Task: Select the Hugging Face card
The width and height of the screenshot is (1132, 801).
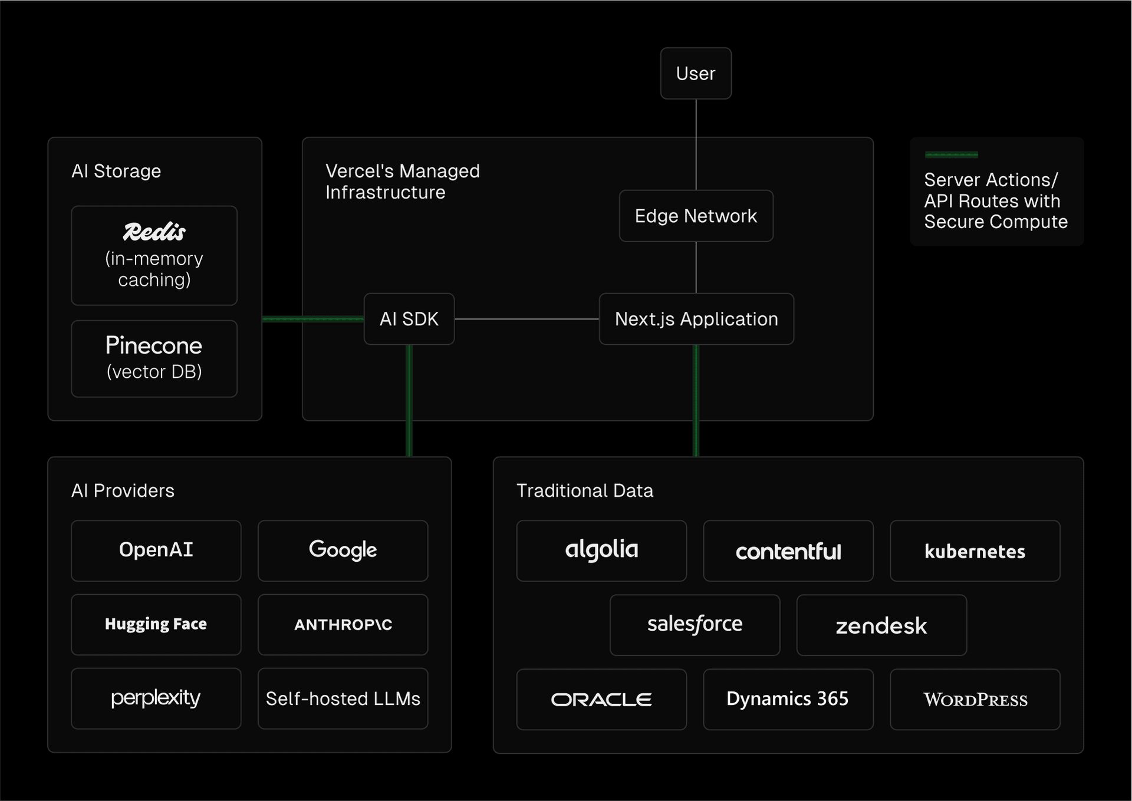Action: [x=156, y=625]
